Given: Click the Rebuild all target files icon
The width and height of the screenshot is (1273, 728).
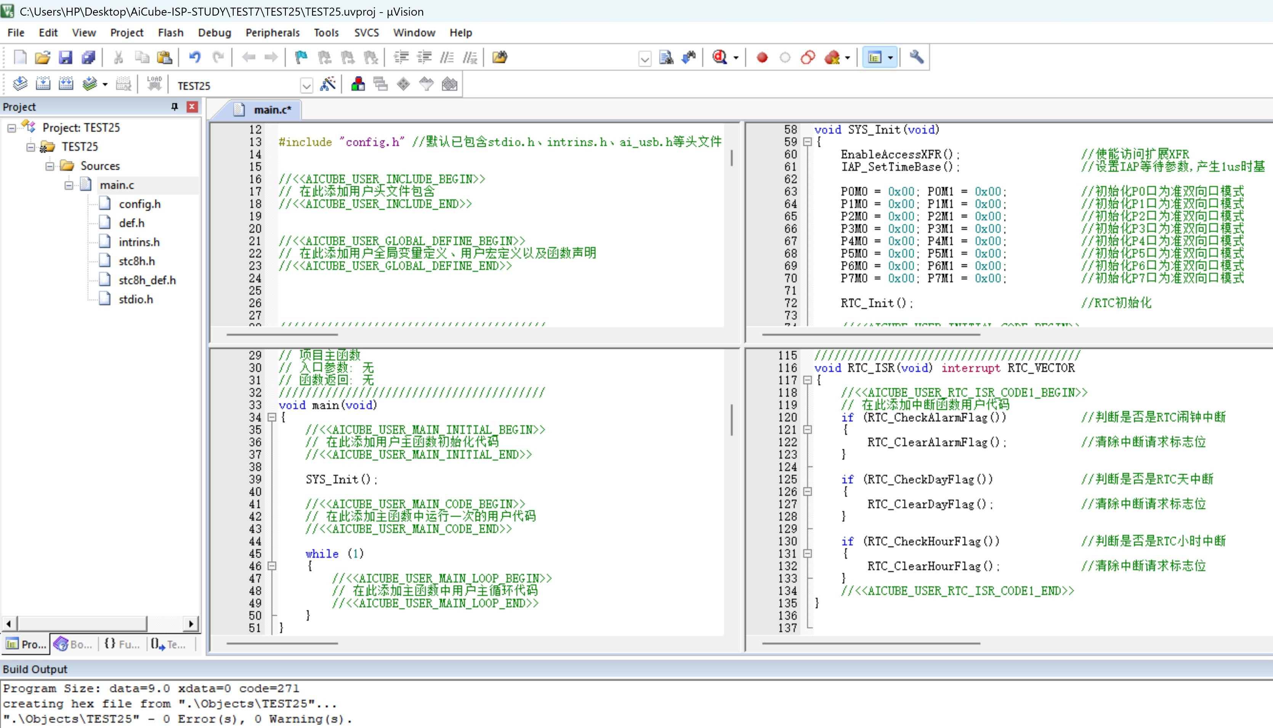Looking at the screenshot, I should (66, 84).
